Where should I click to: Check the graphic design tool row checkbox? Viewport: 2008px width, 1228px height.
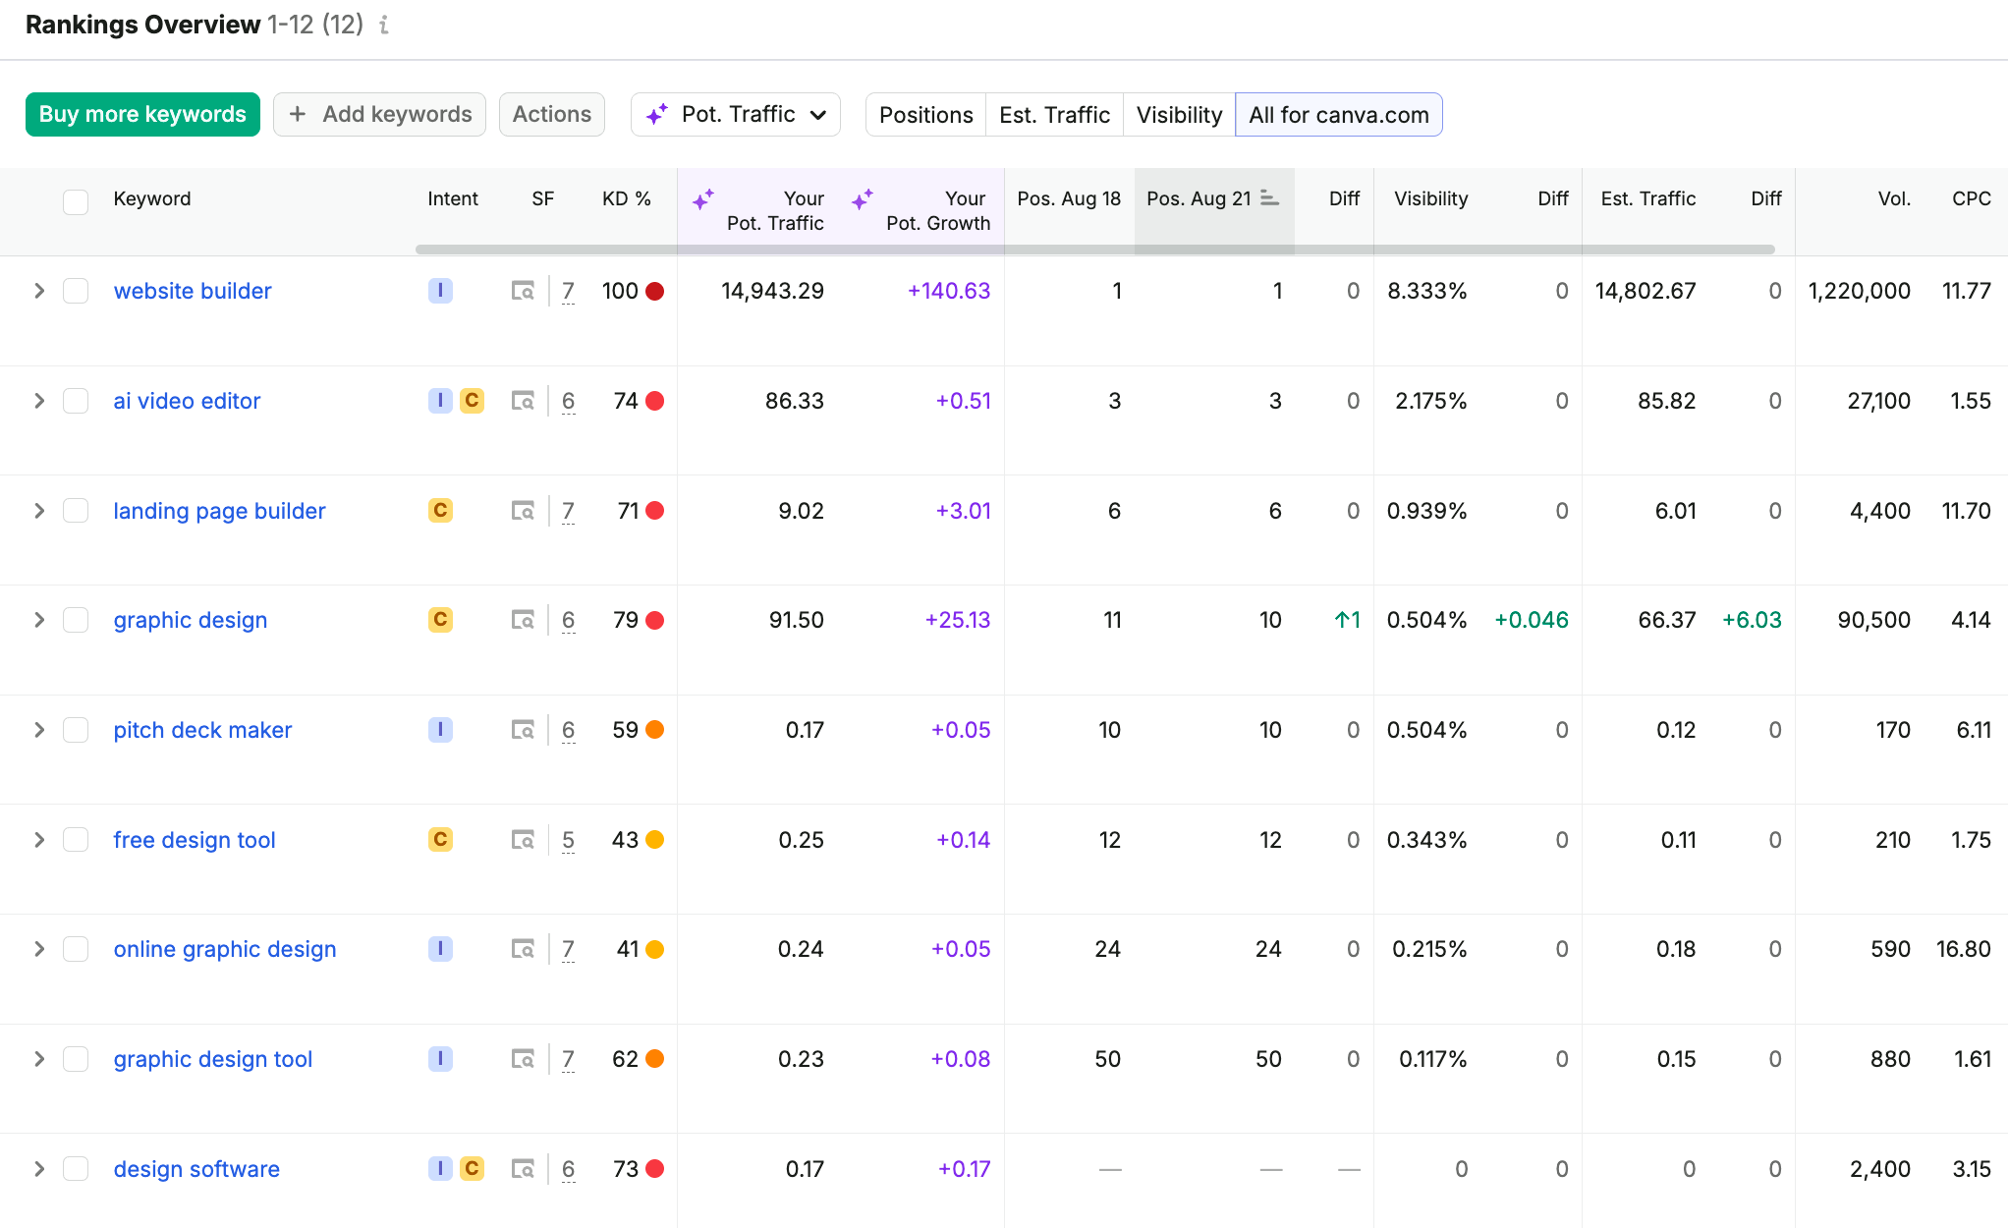(x=76, y=1059)
